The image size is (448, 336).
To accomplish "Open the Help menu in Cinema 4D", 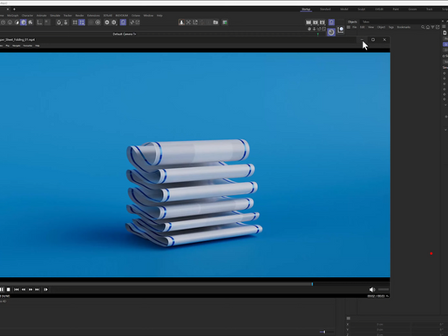I will (x=160, y=16).
